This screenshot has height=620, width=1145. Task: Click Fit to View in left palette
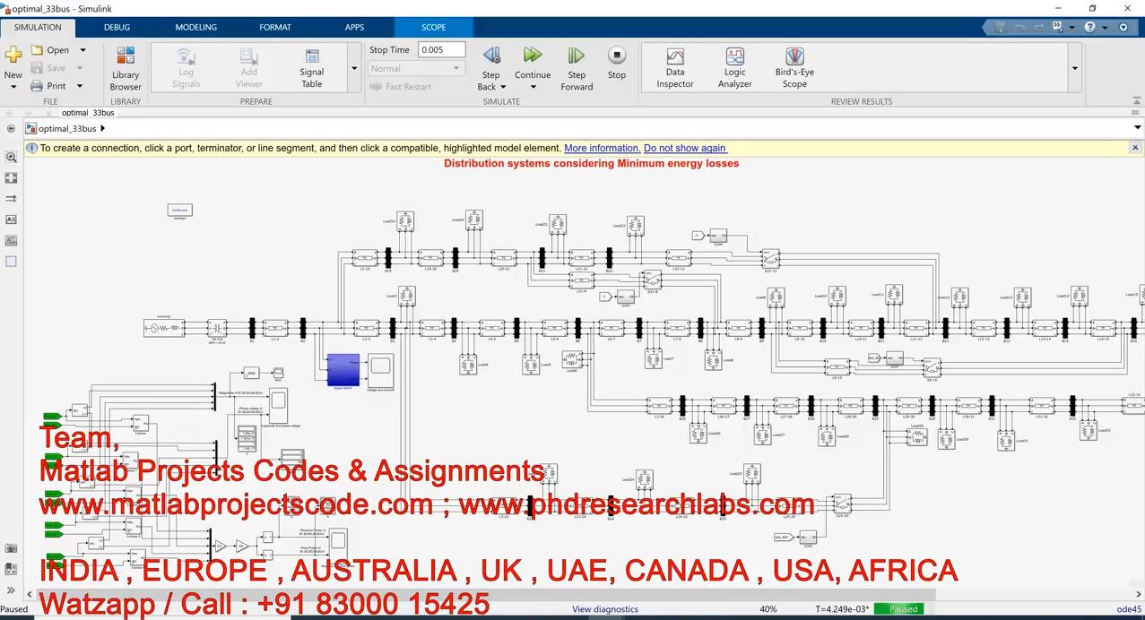[11, 178]
